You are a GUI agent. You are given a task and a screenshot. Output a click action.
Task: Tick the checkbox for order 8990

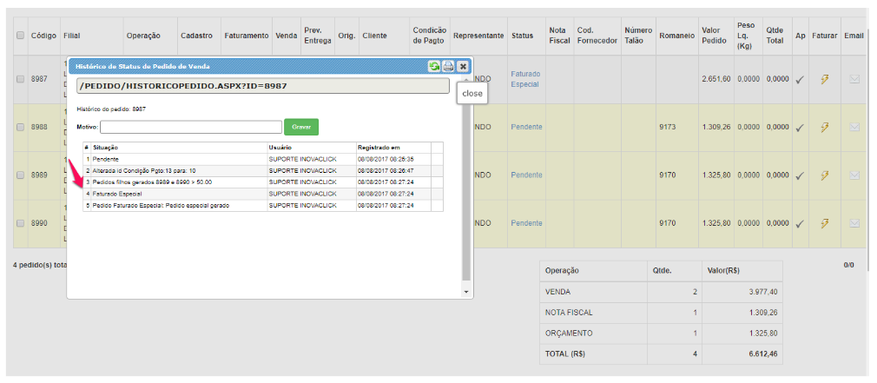[20, 223]
